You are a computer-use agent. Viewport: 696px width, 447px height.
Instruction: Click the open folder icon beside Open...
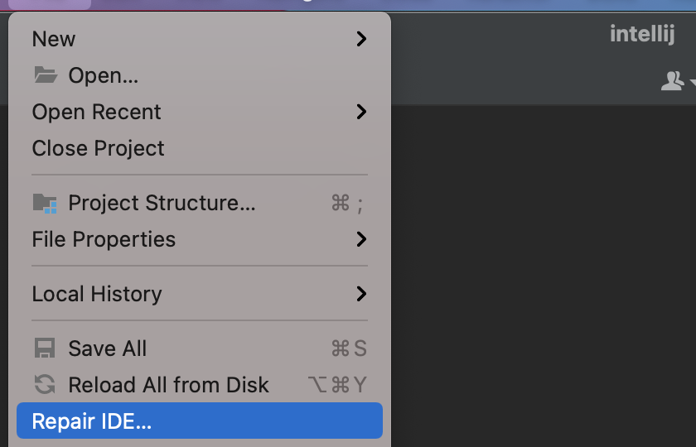click(46, 75)
